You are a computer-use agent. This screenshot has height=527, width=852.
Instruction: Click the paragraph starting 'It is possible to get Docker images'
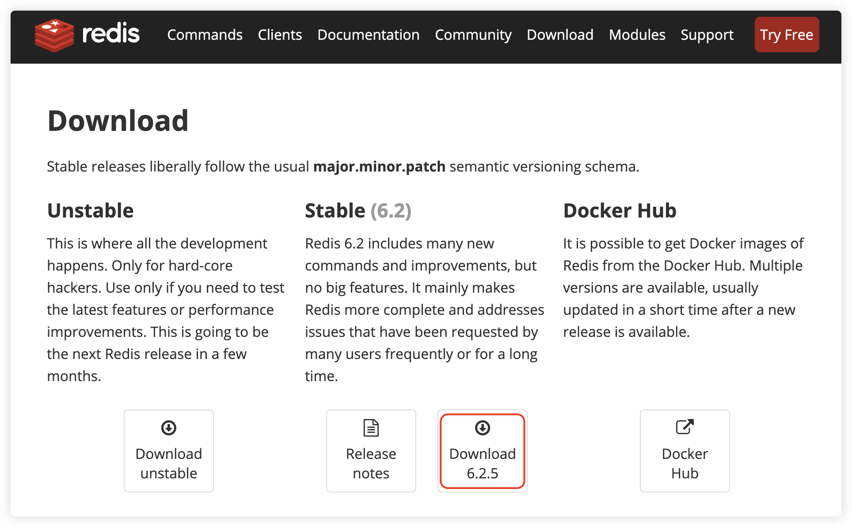click(683, 287)
